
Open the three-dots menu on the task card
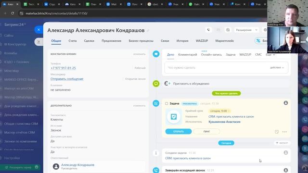[x=284, y=132]
